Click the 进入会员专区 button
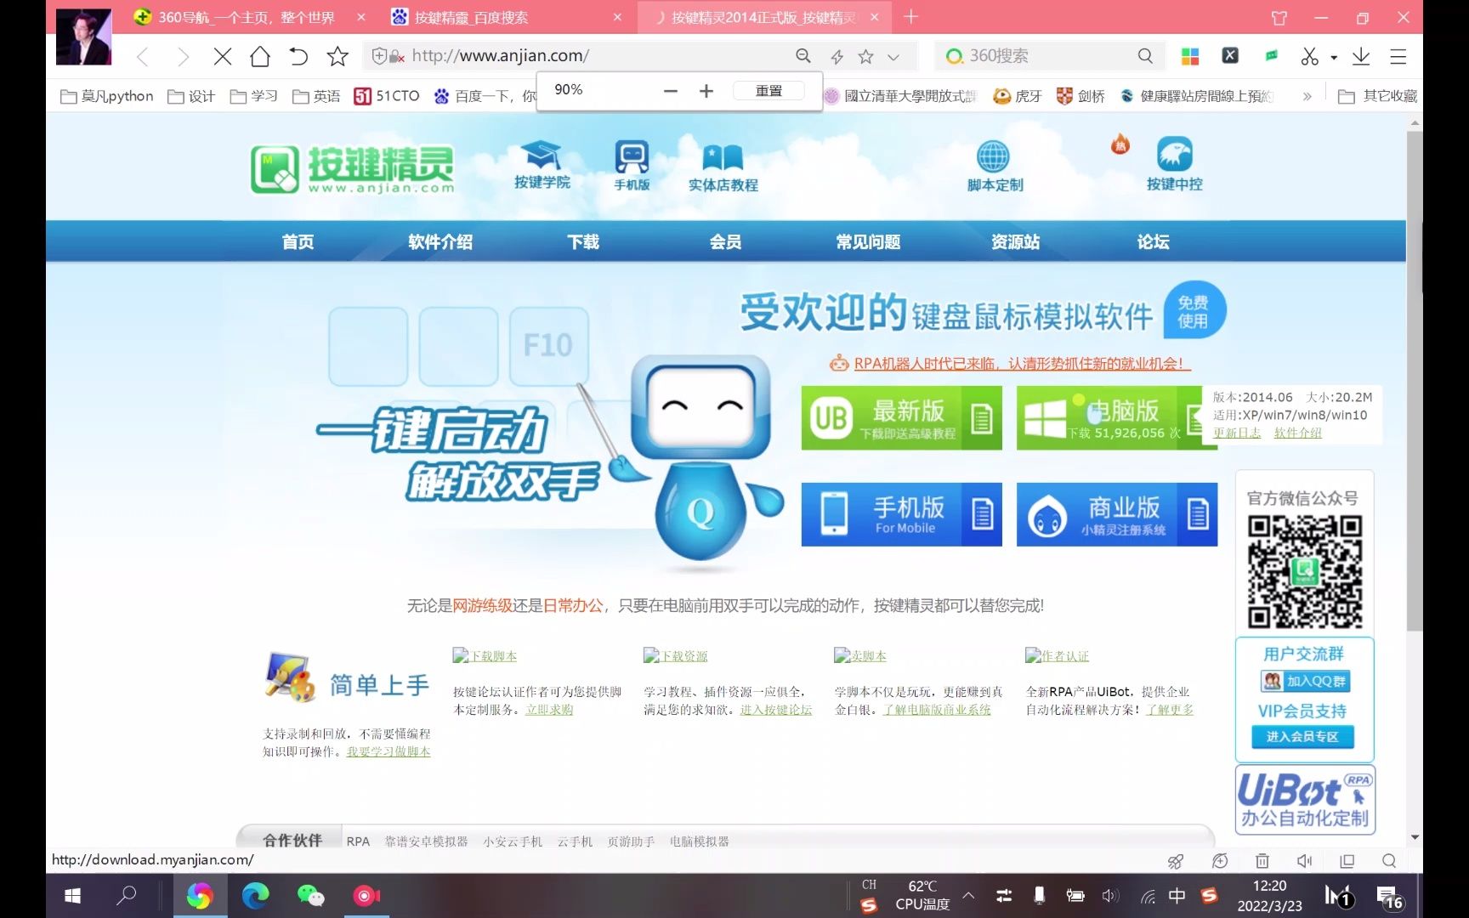1469x918 pixels. coord(1302,736)
